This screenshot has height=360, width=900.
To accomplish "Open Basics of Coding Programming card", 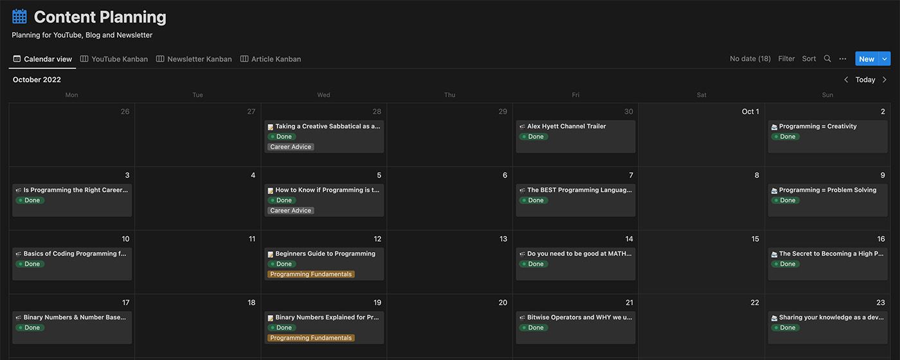I will point(72,264).
